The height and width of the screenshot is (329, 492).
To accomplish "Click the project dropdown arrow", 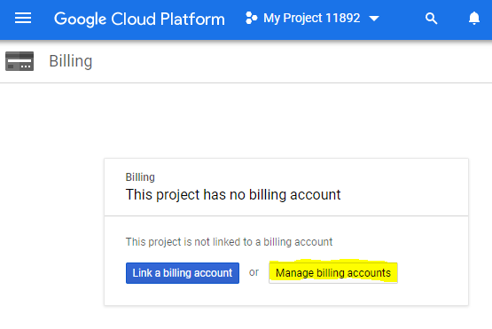I will click(374, 19).
